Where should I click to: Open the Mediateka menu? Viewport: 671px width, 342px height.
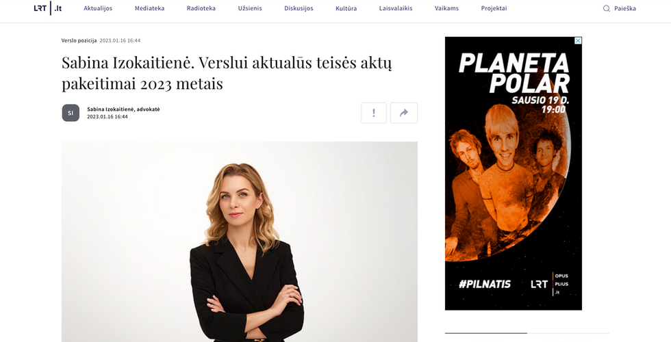[149, 8]
